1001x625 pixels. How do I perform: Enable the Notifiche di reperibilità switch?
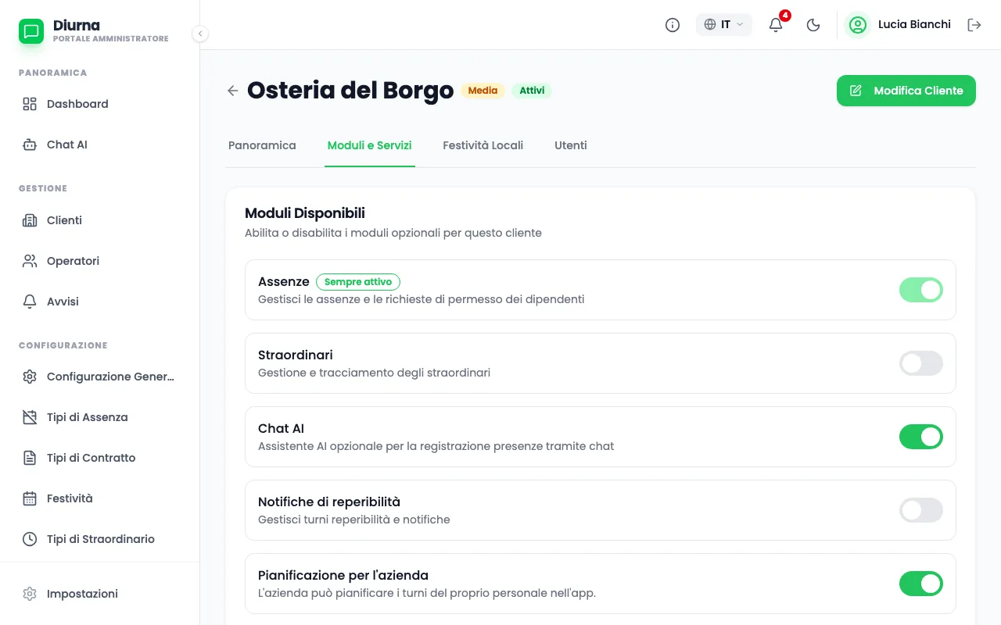pyautogui.click(x=921, y=510)
